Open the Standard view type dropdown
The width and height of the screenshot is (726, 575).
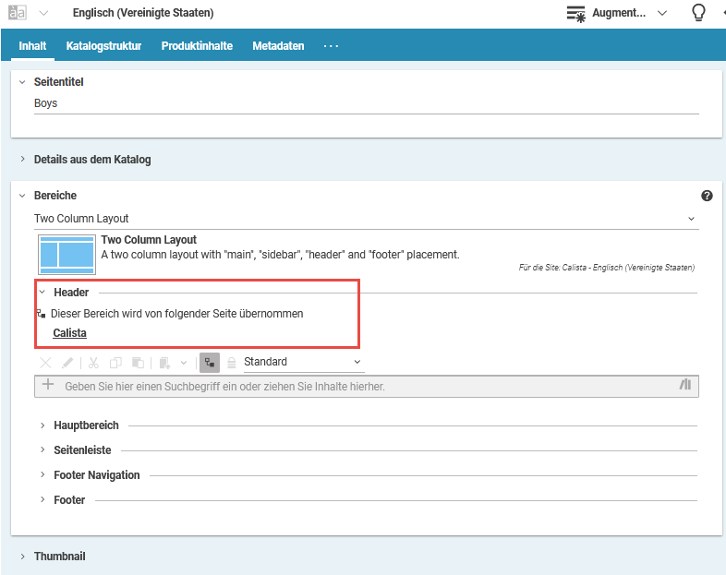click(303, 363)
